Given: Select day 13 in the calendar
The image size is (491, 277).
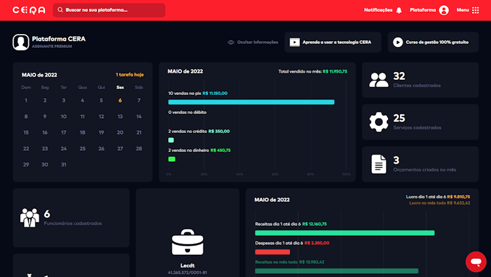Looking at the screenshot, I should click(120, 117).
